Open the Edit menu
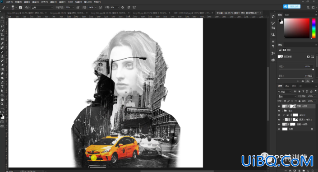The height and width of the screenshot is (172, 318). click(x=18, y=2)
